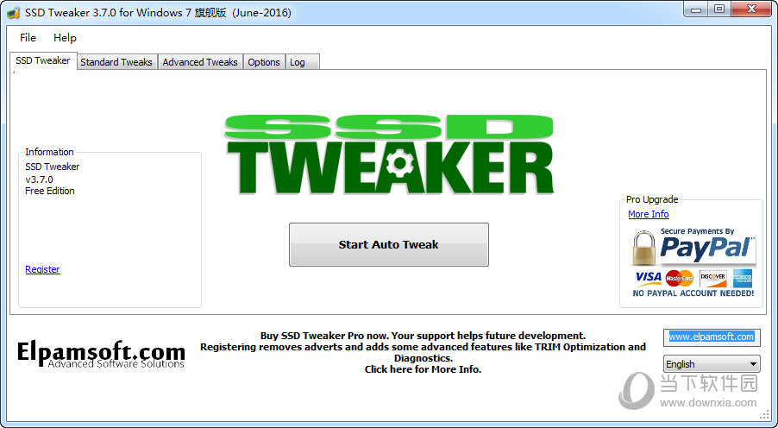Click the American Express logo

point(743,278)
